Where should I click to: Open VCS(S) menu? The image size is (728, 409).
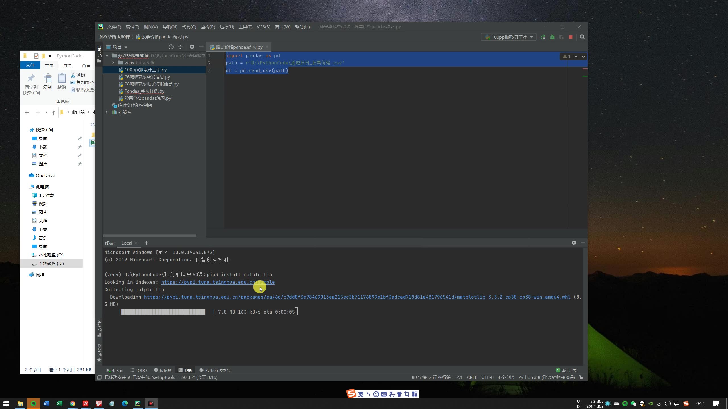[263, 27]
